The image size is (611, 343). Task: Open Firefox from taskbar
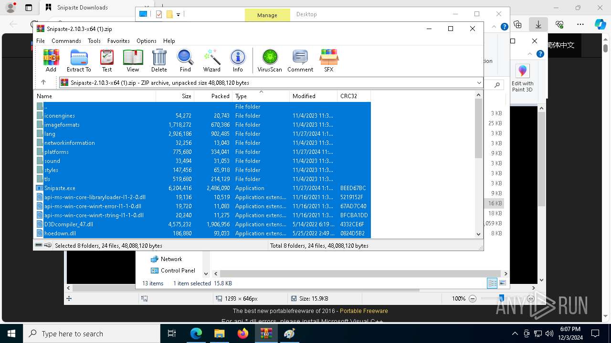click(243, 333)
